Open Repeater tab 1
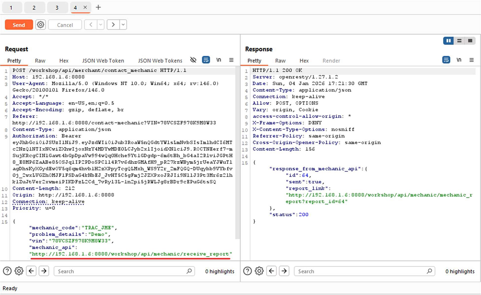 point(12,8)
